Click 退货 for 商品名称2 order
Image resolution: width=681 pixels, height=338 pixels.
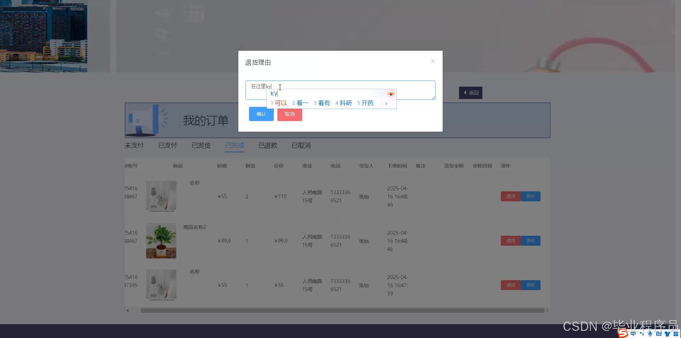[x=510, y=241]
